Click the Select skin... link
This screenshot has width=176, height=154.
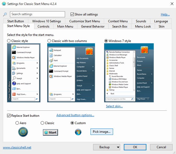point(114,106)
